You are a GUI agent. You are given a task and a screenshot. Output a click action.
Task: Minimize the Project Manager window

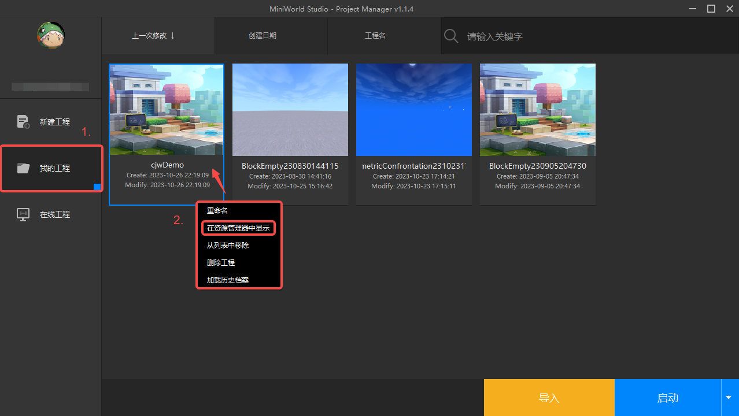693,9
